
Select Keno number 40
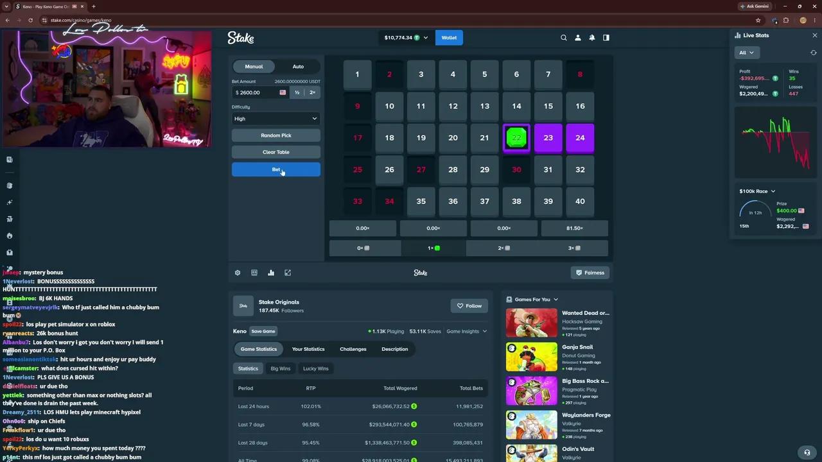tap(580, 201)
